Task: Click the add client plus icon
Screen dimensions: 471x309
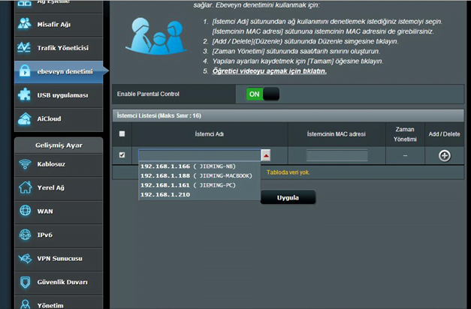Action: pos(444,155)
